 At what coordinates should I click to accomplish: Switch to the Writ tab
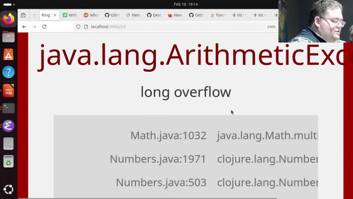(x=70, y=15)
